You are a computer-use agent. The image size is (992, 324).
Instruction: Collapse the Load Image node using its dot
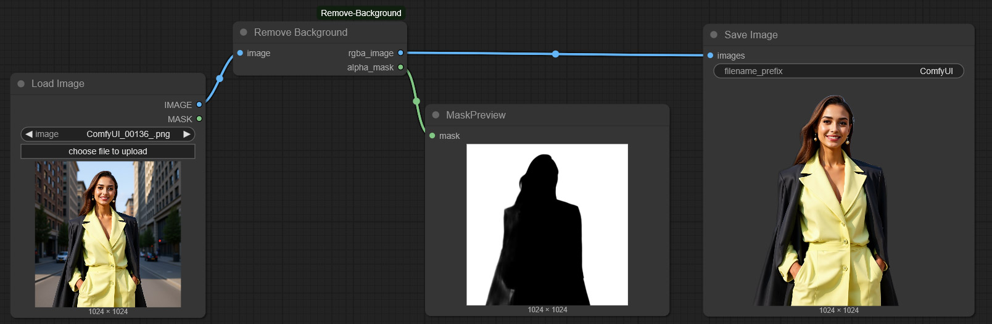click(x=21, y=84)
